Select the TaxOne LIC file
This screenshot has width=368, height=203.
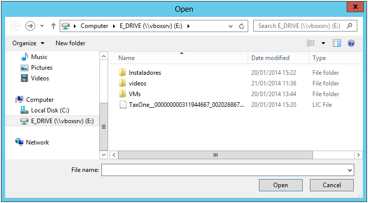(187, 105)
